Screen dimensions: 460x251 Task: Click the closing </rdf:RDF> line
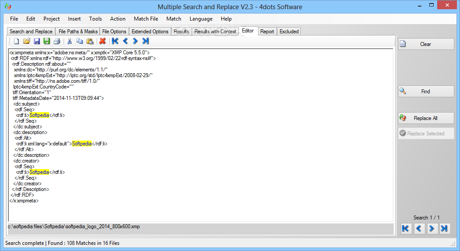pyautogui.click(x=22, y=195)
